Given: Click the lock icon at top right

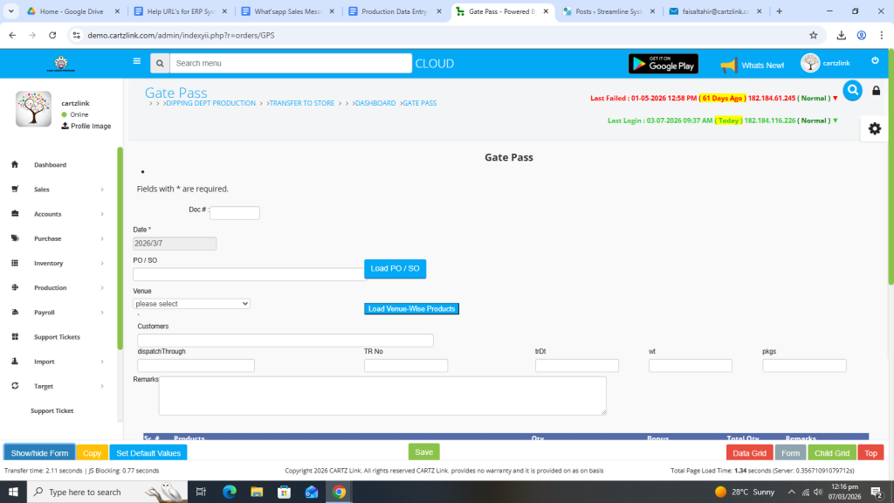Looking at the screenshot, I should pyautogui.click(x=877, y=91).
